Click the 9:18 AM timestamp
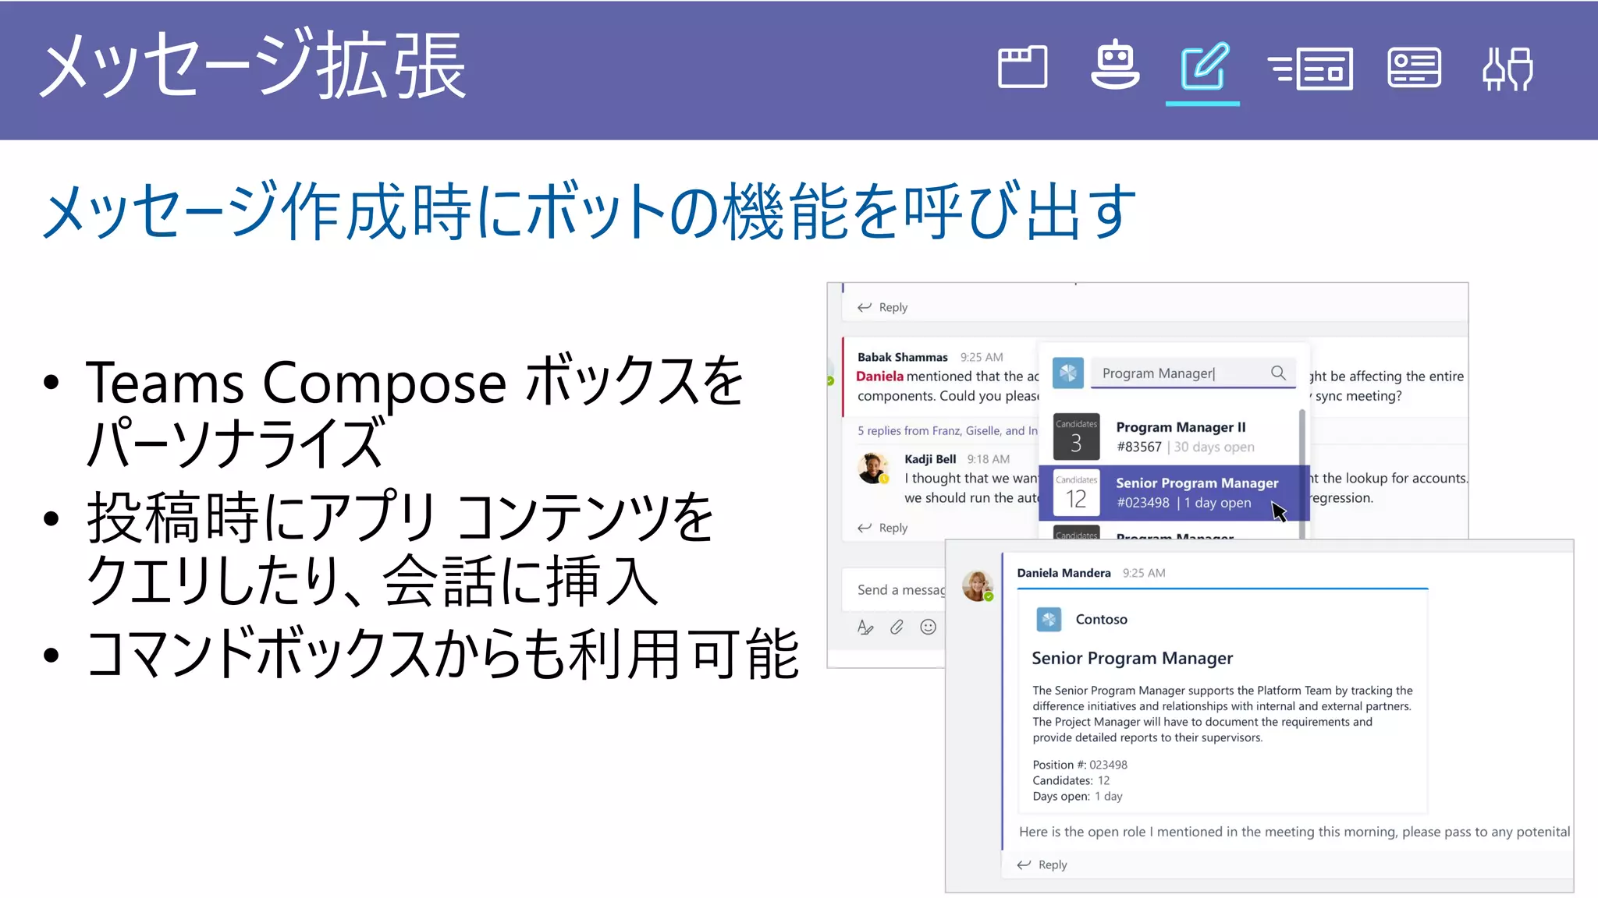Screen dimensions: 1598x898 (989, 459)
